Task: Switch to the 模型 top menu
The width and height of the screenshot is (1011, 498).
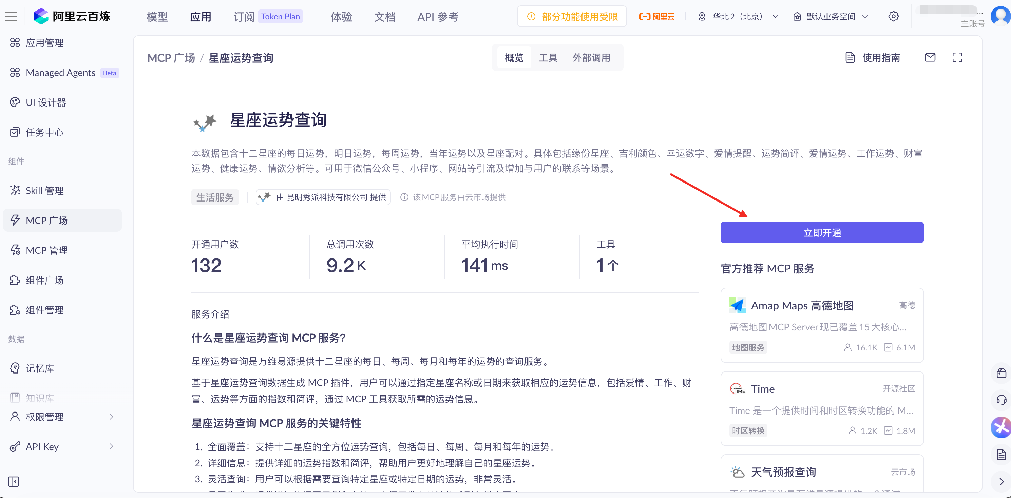Action: coord(157,17)
